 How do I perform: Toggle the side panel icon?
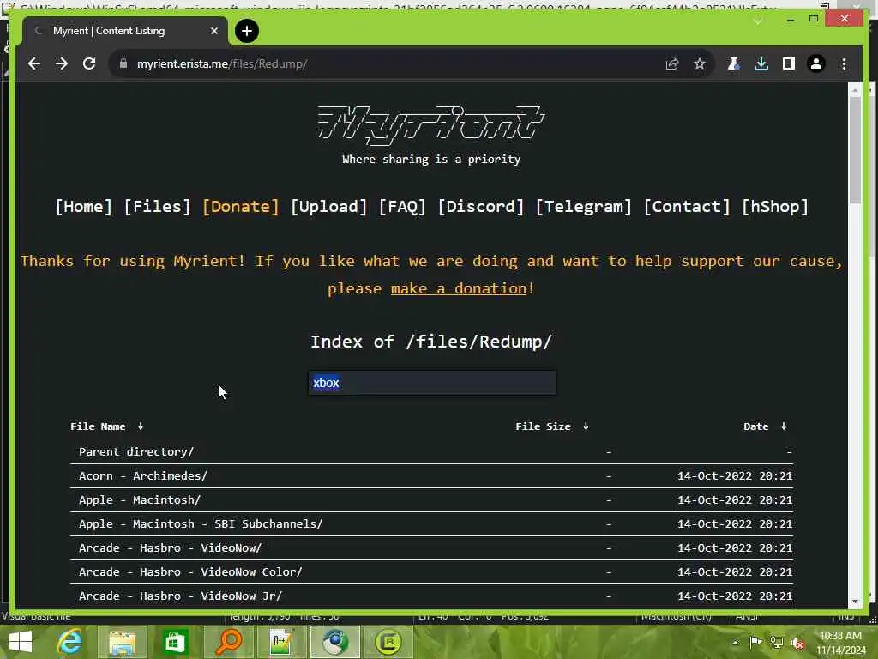789,63
